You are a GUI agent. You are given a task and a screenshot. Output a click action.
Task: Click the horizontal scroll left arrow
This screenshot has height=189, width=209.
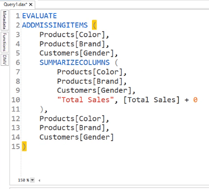pyautogui.click(x=39, y=180)
